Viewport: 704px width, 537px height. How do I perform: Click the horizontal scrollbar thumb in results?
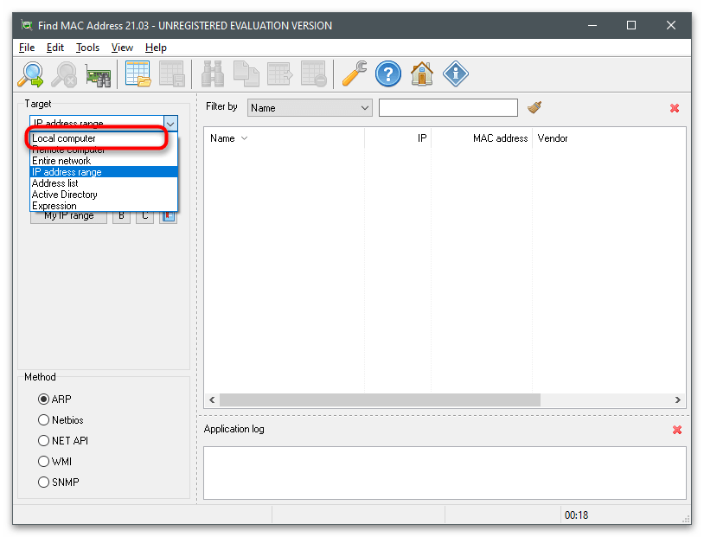[380, 400]
